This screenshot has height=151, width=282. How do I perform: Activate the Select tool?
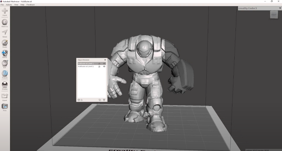click(x=5, y=33)
